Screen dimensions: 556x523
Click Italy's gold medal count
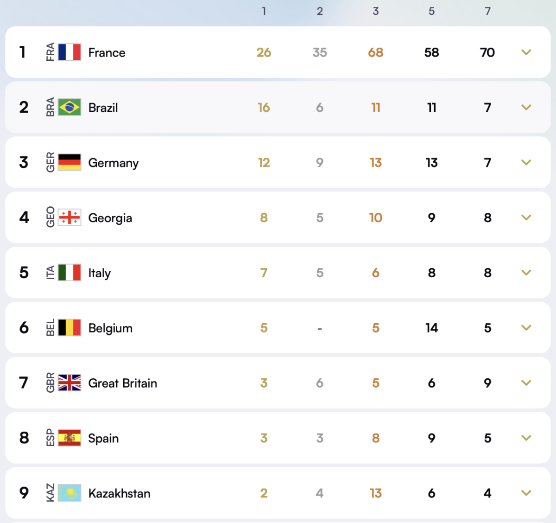pos(264,273)
